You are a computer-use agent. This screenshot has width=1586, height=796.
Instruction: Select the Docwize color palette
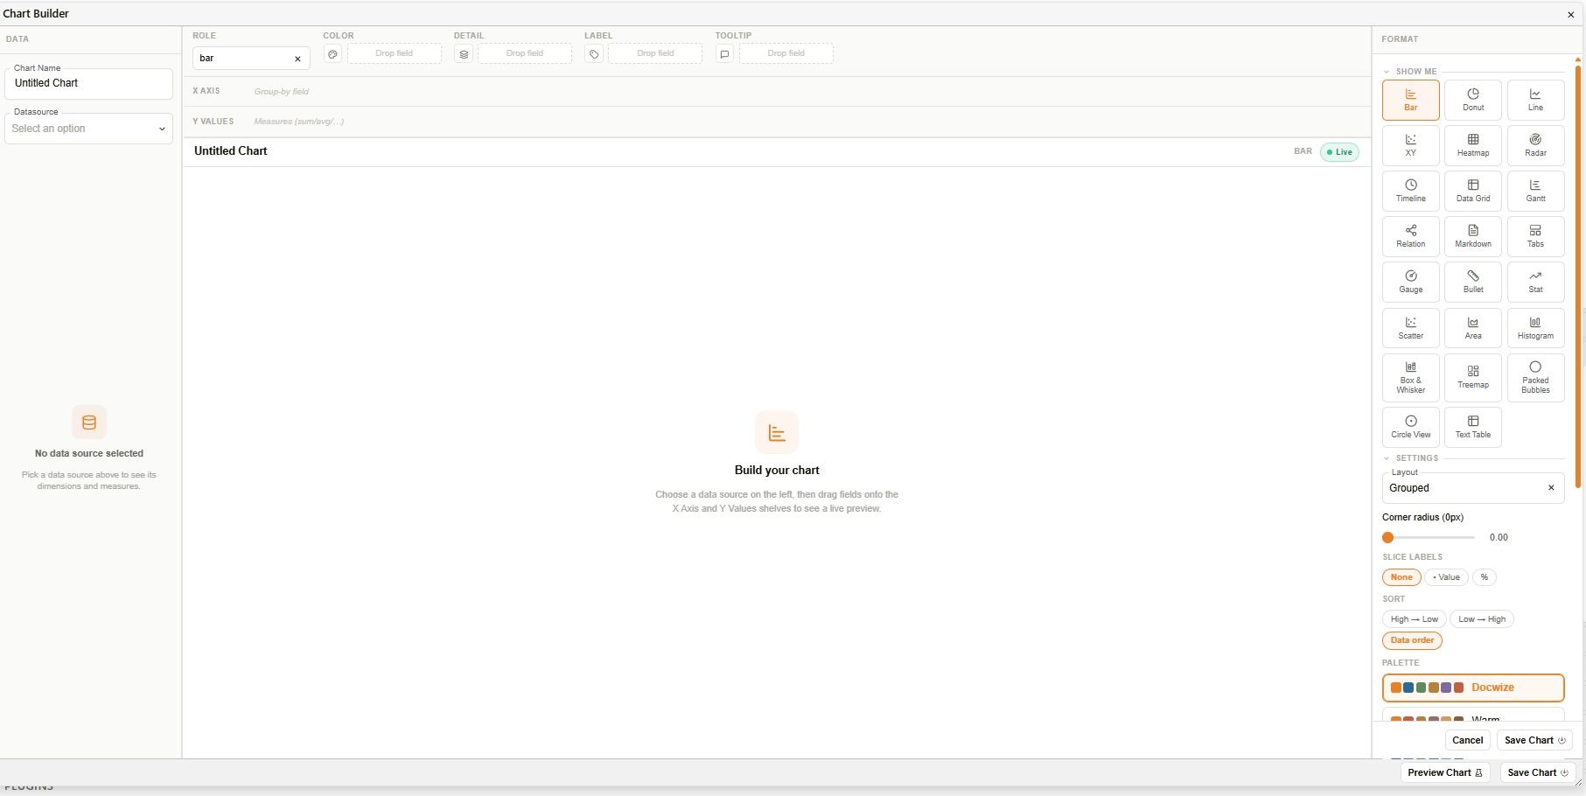(x=1473, y=688)
